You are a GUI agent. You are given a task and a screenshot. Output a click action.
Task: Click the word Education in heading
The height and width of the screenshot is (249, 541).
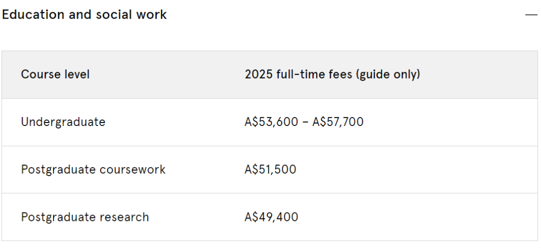click(x=33, y=14)
